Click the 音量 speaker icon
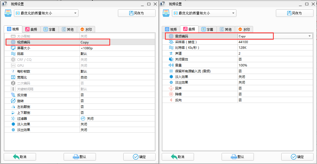The width and height of the screenshot is (317, 164). pos(171,65)
